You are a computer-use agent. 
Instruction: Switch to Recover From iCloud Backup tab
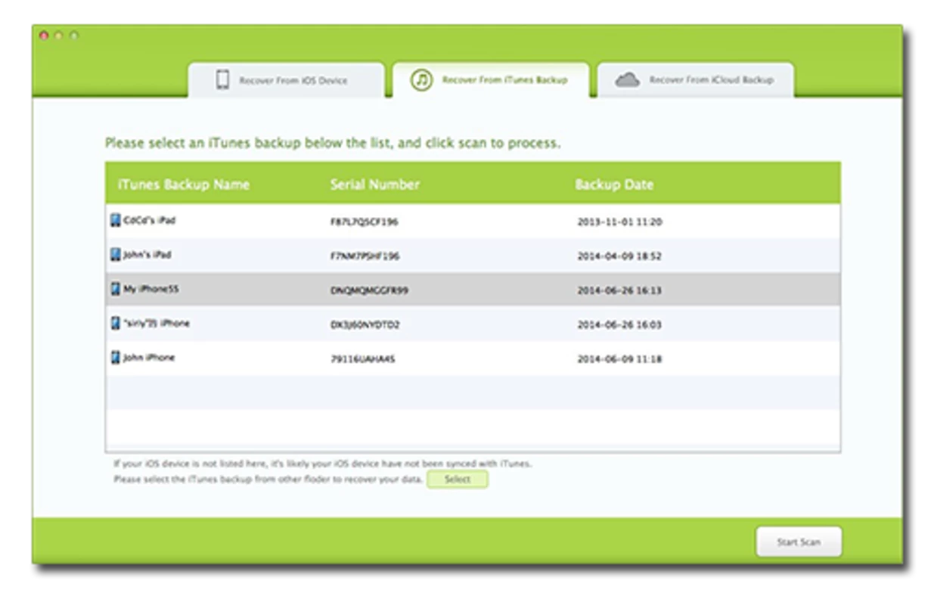click(x=696, y=80)
